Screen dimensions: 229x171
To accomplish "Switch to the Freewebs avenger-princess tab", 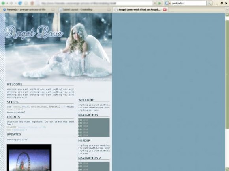I will (x=28, y=9).
